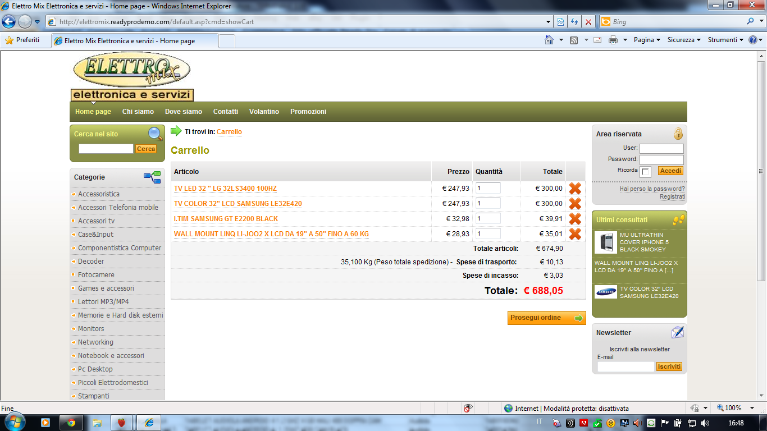Go back with the browser Back arrow
This screenshot has width=767, height=431.
coord(9,22)
